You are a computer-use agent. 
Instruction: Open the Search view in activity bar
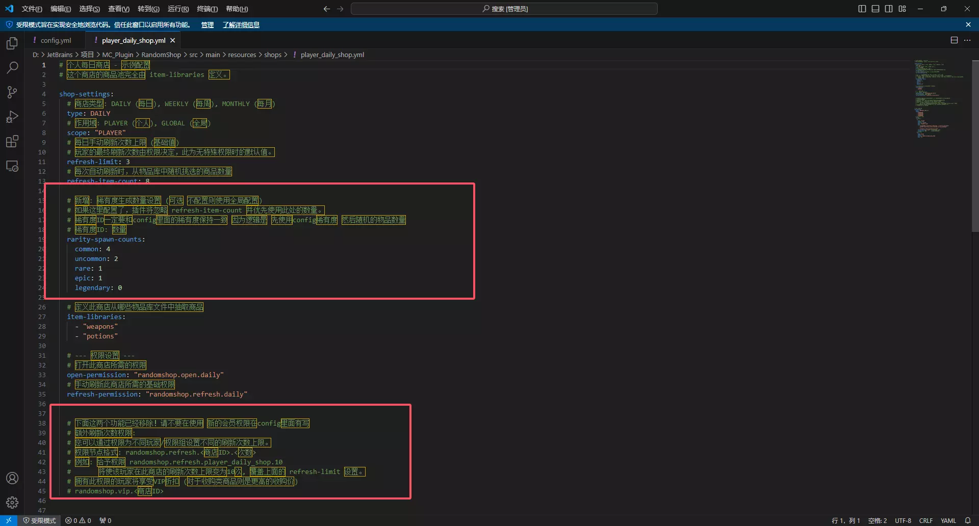click(12, 67)
